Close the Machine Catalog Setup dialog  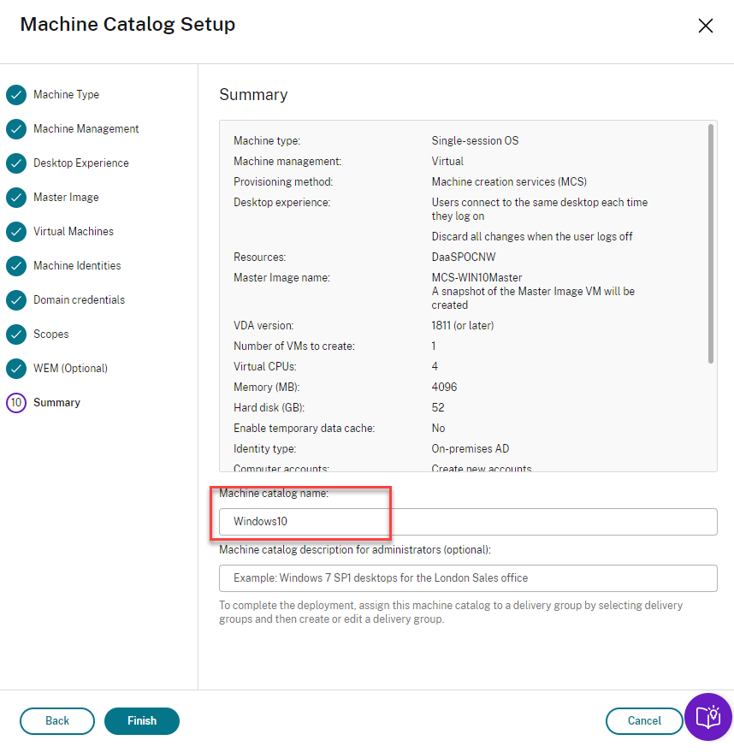706,26
